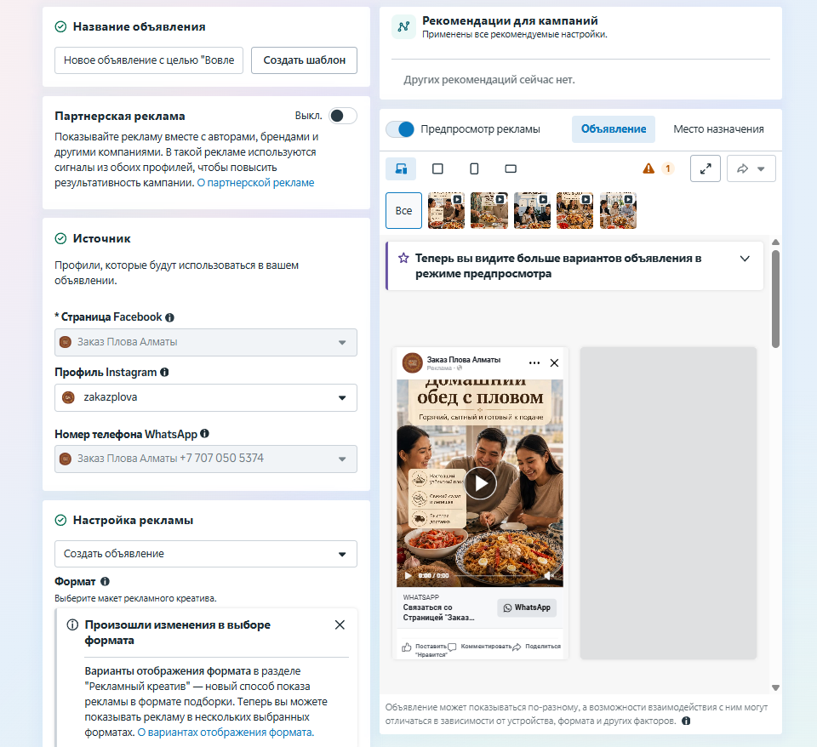Click the Комментировать comment icon
Image resolution: width=817 pixels, height=747 pixels.
(452, 647)
